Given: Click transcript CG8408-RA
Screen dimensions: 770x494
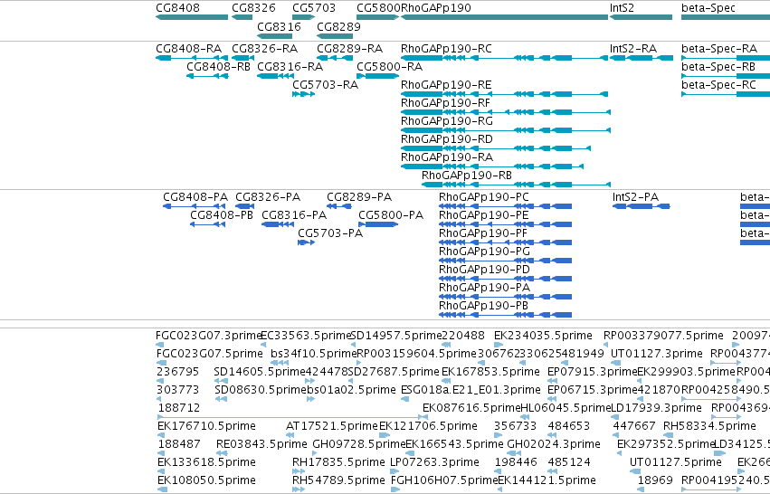Looking at the screenshot, I should pos(192,58).
